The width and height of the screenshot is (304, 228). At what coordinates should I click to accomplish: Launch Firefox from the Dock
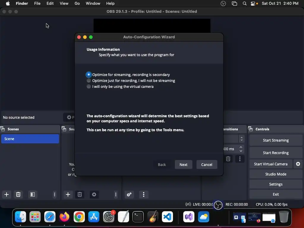[64, 216]
